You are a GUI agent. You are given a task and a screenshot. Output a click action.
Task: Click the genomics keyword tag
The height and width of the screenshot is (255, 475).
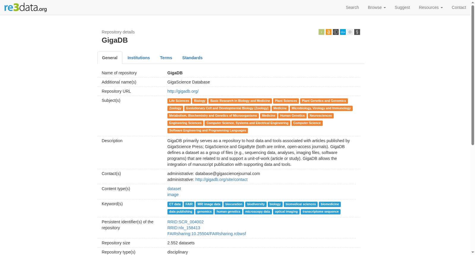pyautogui.click(x=205, y=212)
